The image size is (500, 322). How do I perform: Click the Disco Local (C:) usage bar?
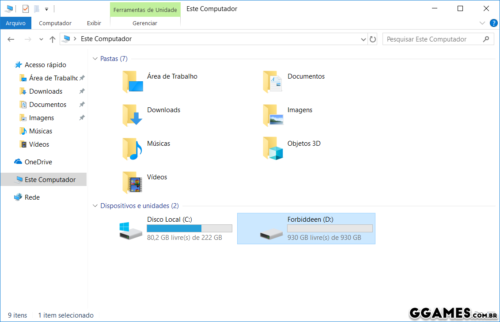tap(189, 228)
